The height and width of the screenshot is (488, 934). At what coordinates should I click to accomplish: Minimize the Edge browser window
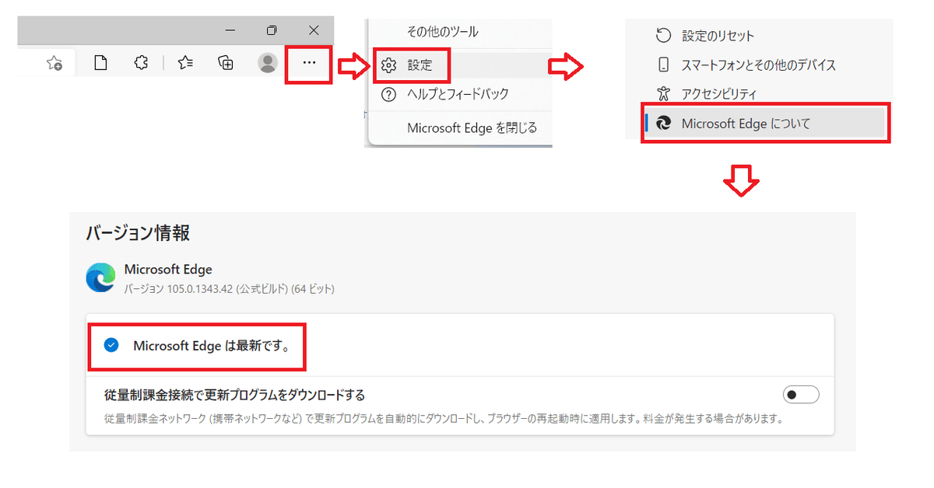[x=230, y=30]
